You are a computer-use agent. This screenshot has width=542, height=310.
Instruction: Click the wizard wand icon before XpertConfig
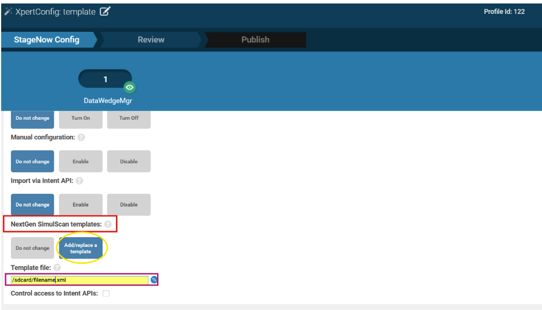8,12
